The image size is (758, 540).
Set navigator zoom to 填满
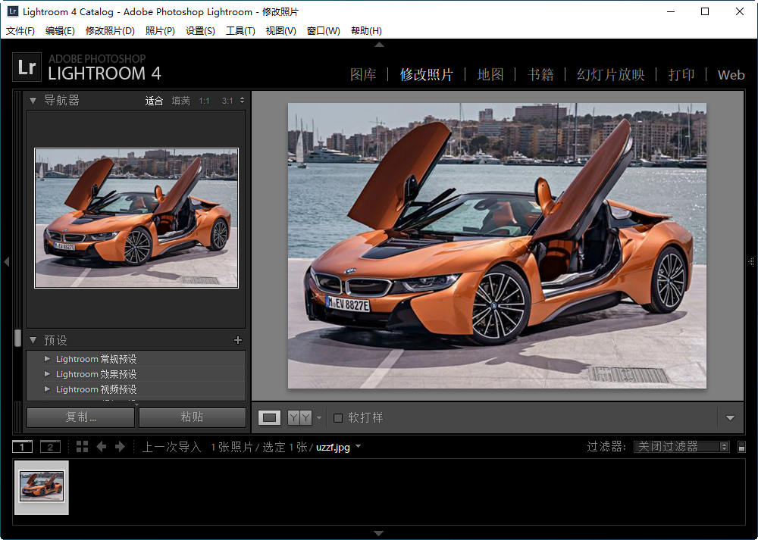[181, 101]
